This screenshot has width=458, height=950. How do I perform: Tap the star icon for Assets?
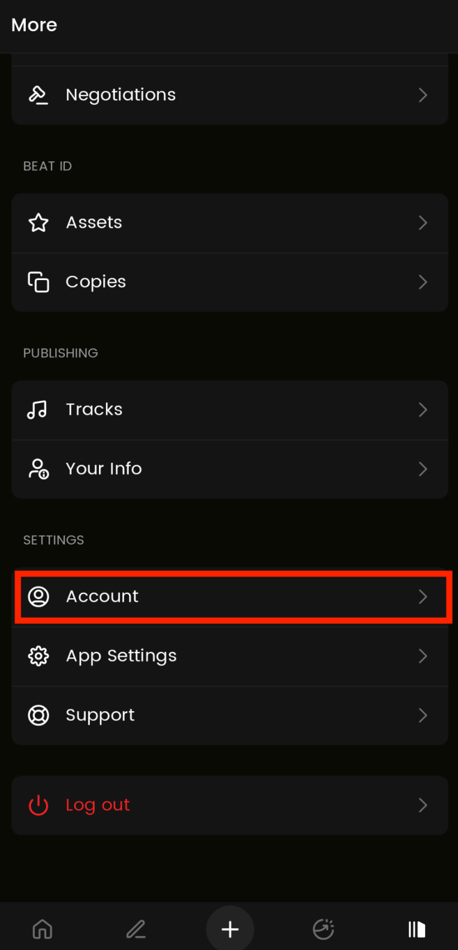38,223
